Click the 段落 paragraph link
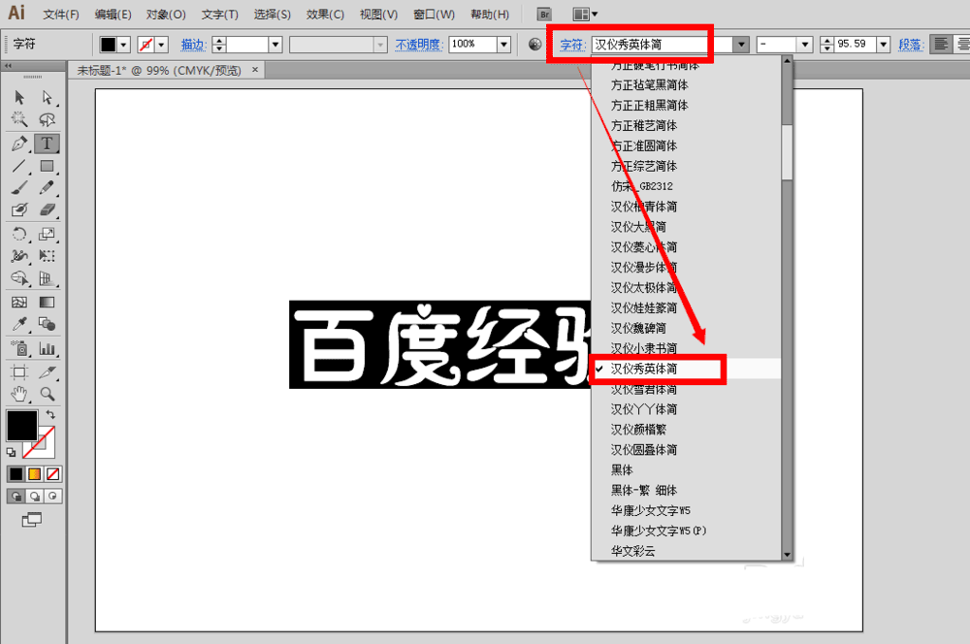Viewport: 970px width, 644px height. 911,45
